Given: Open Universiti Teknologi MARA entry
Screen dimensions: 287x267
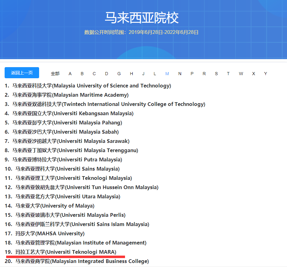Looking at the screenshot, I should (66, 252).
